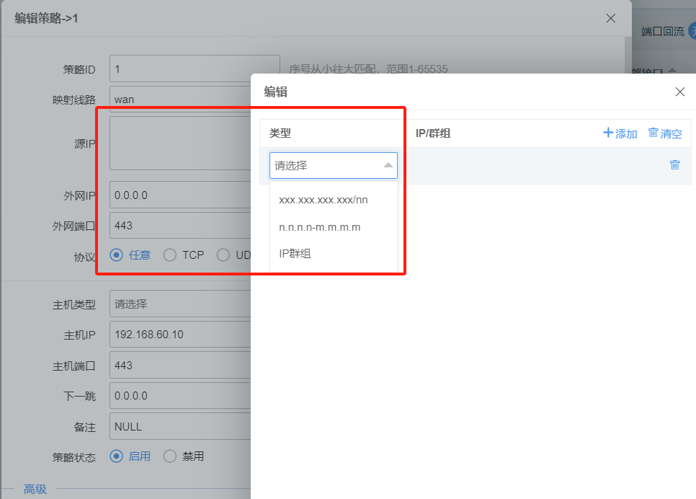696x499 pixels.
Task: Click the dropdown caret inside 请选择 type box
Action: click(389, 165)
